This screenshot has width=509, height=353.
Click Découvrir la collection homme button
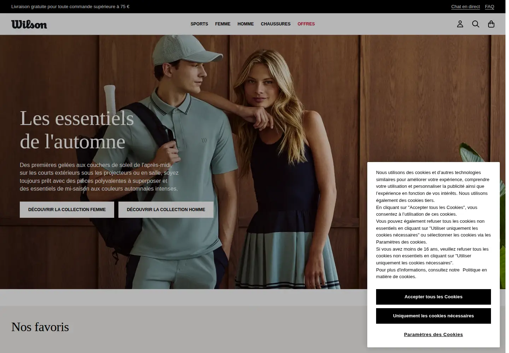166,210
